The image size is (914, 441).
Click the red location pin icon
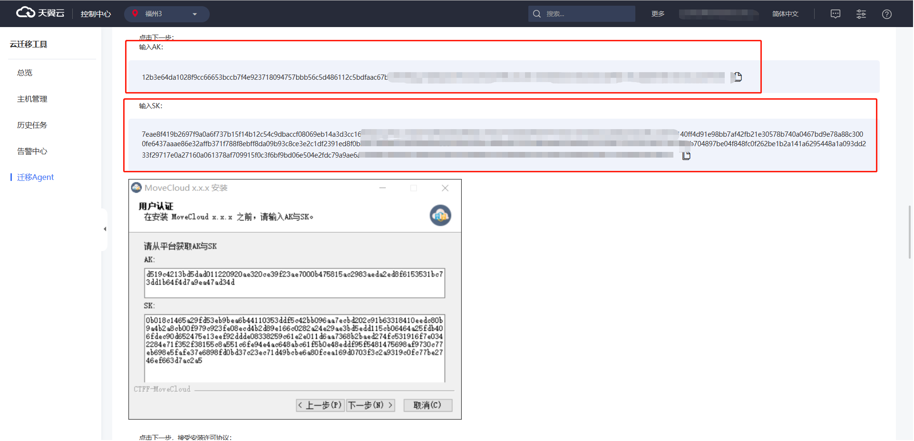pyautogui.click(x=135, y=14)
